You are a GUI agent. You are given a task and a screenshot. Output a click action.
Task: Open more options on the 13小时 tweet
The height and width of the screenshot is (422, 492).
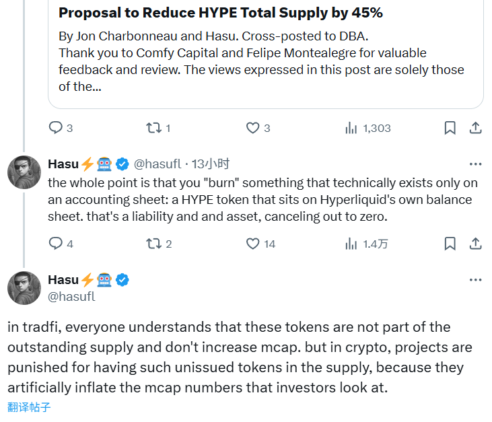475,164
